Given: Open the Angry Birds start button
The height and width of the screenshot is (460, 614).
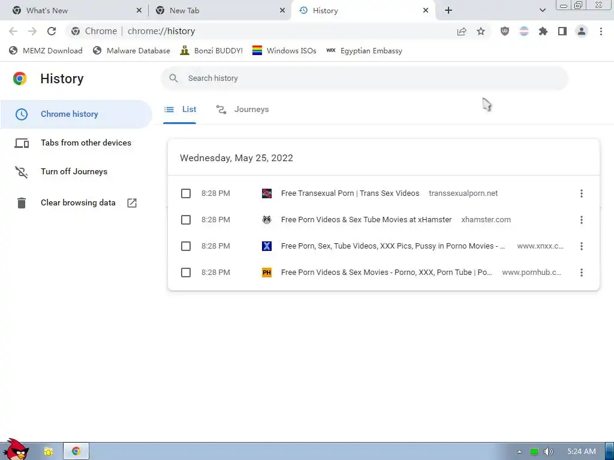Looking at the screenshot, I should (x=16, y=450).
